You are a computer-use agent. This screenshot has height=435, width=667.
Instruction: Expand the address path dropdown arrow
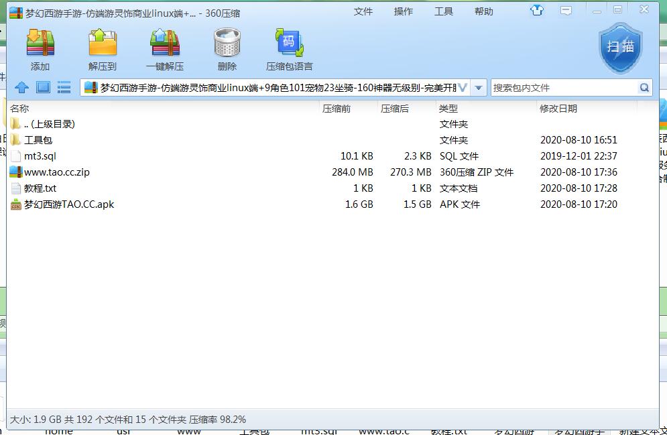(479, 88)
